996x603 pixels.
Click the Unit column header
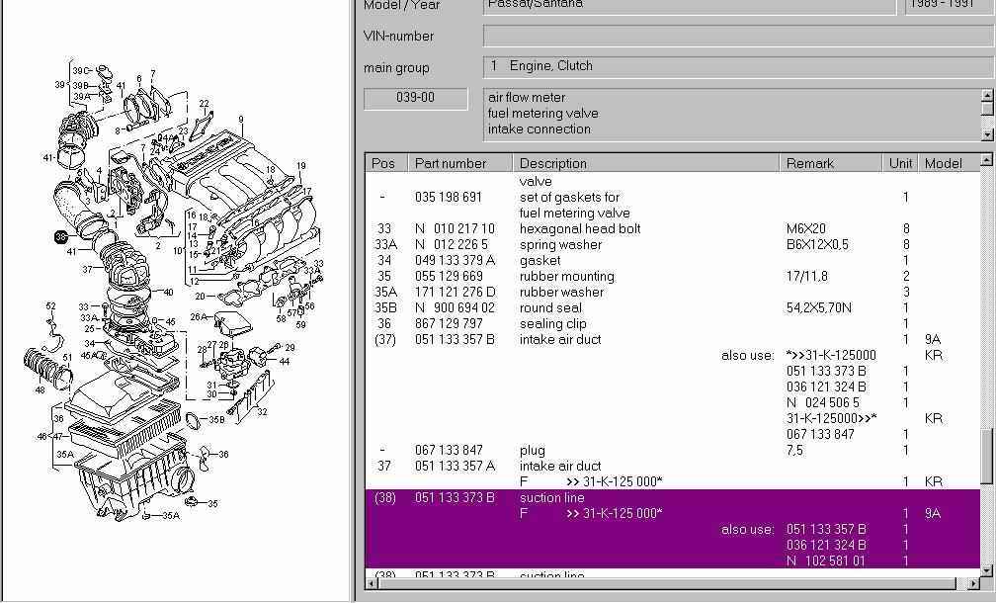click(900, 163)
